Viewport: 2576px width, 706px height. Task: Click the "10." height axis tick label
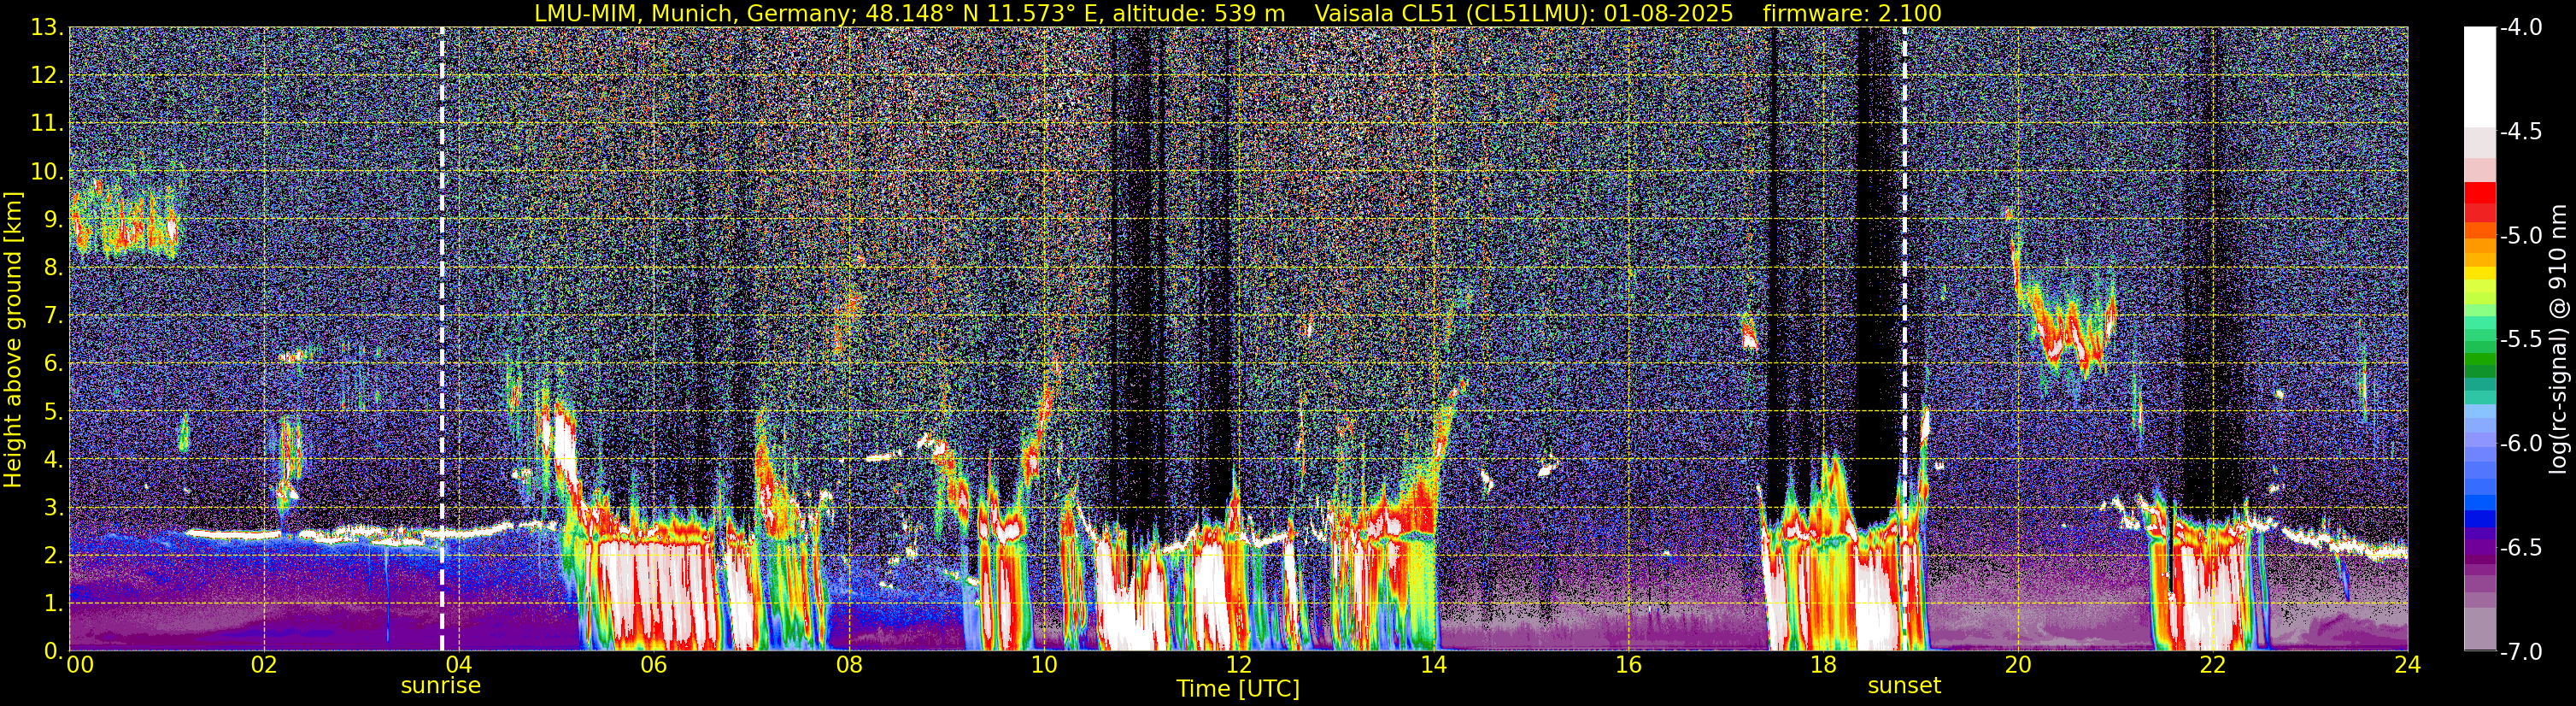47,171
